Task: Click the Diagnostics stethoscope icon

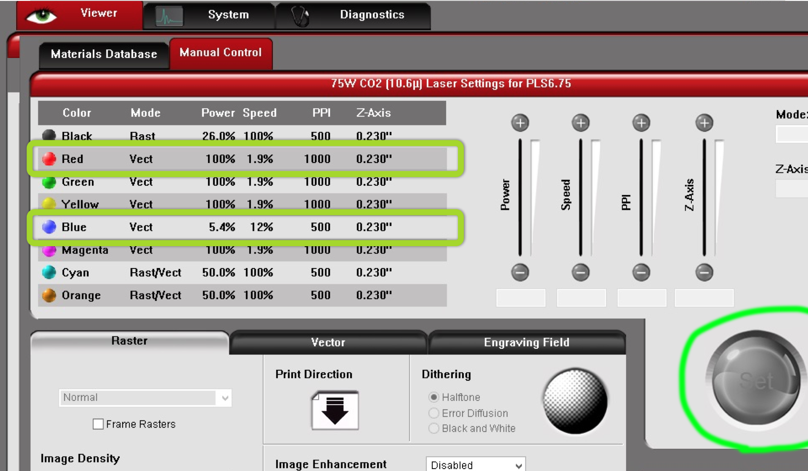Action: [x=300, y=16]
